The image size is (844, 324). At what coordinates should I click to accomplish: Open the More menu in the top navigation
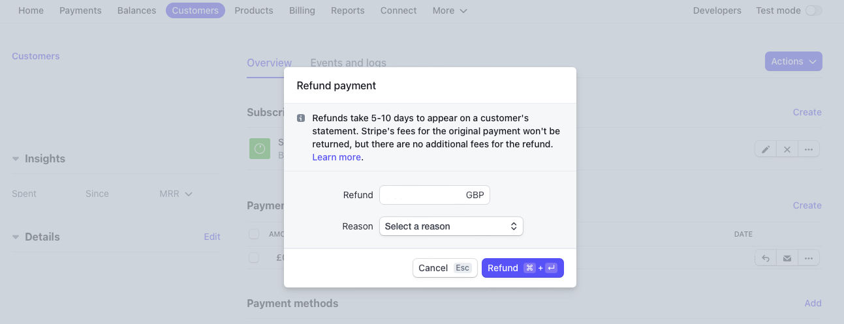(450, 10)
